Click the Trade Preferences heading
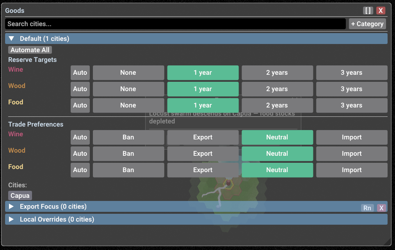The height and width of the screenshot is (250, 395). point(36,124)
